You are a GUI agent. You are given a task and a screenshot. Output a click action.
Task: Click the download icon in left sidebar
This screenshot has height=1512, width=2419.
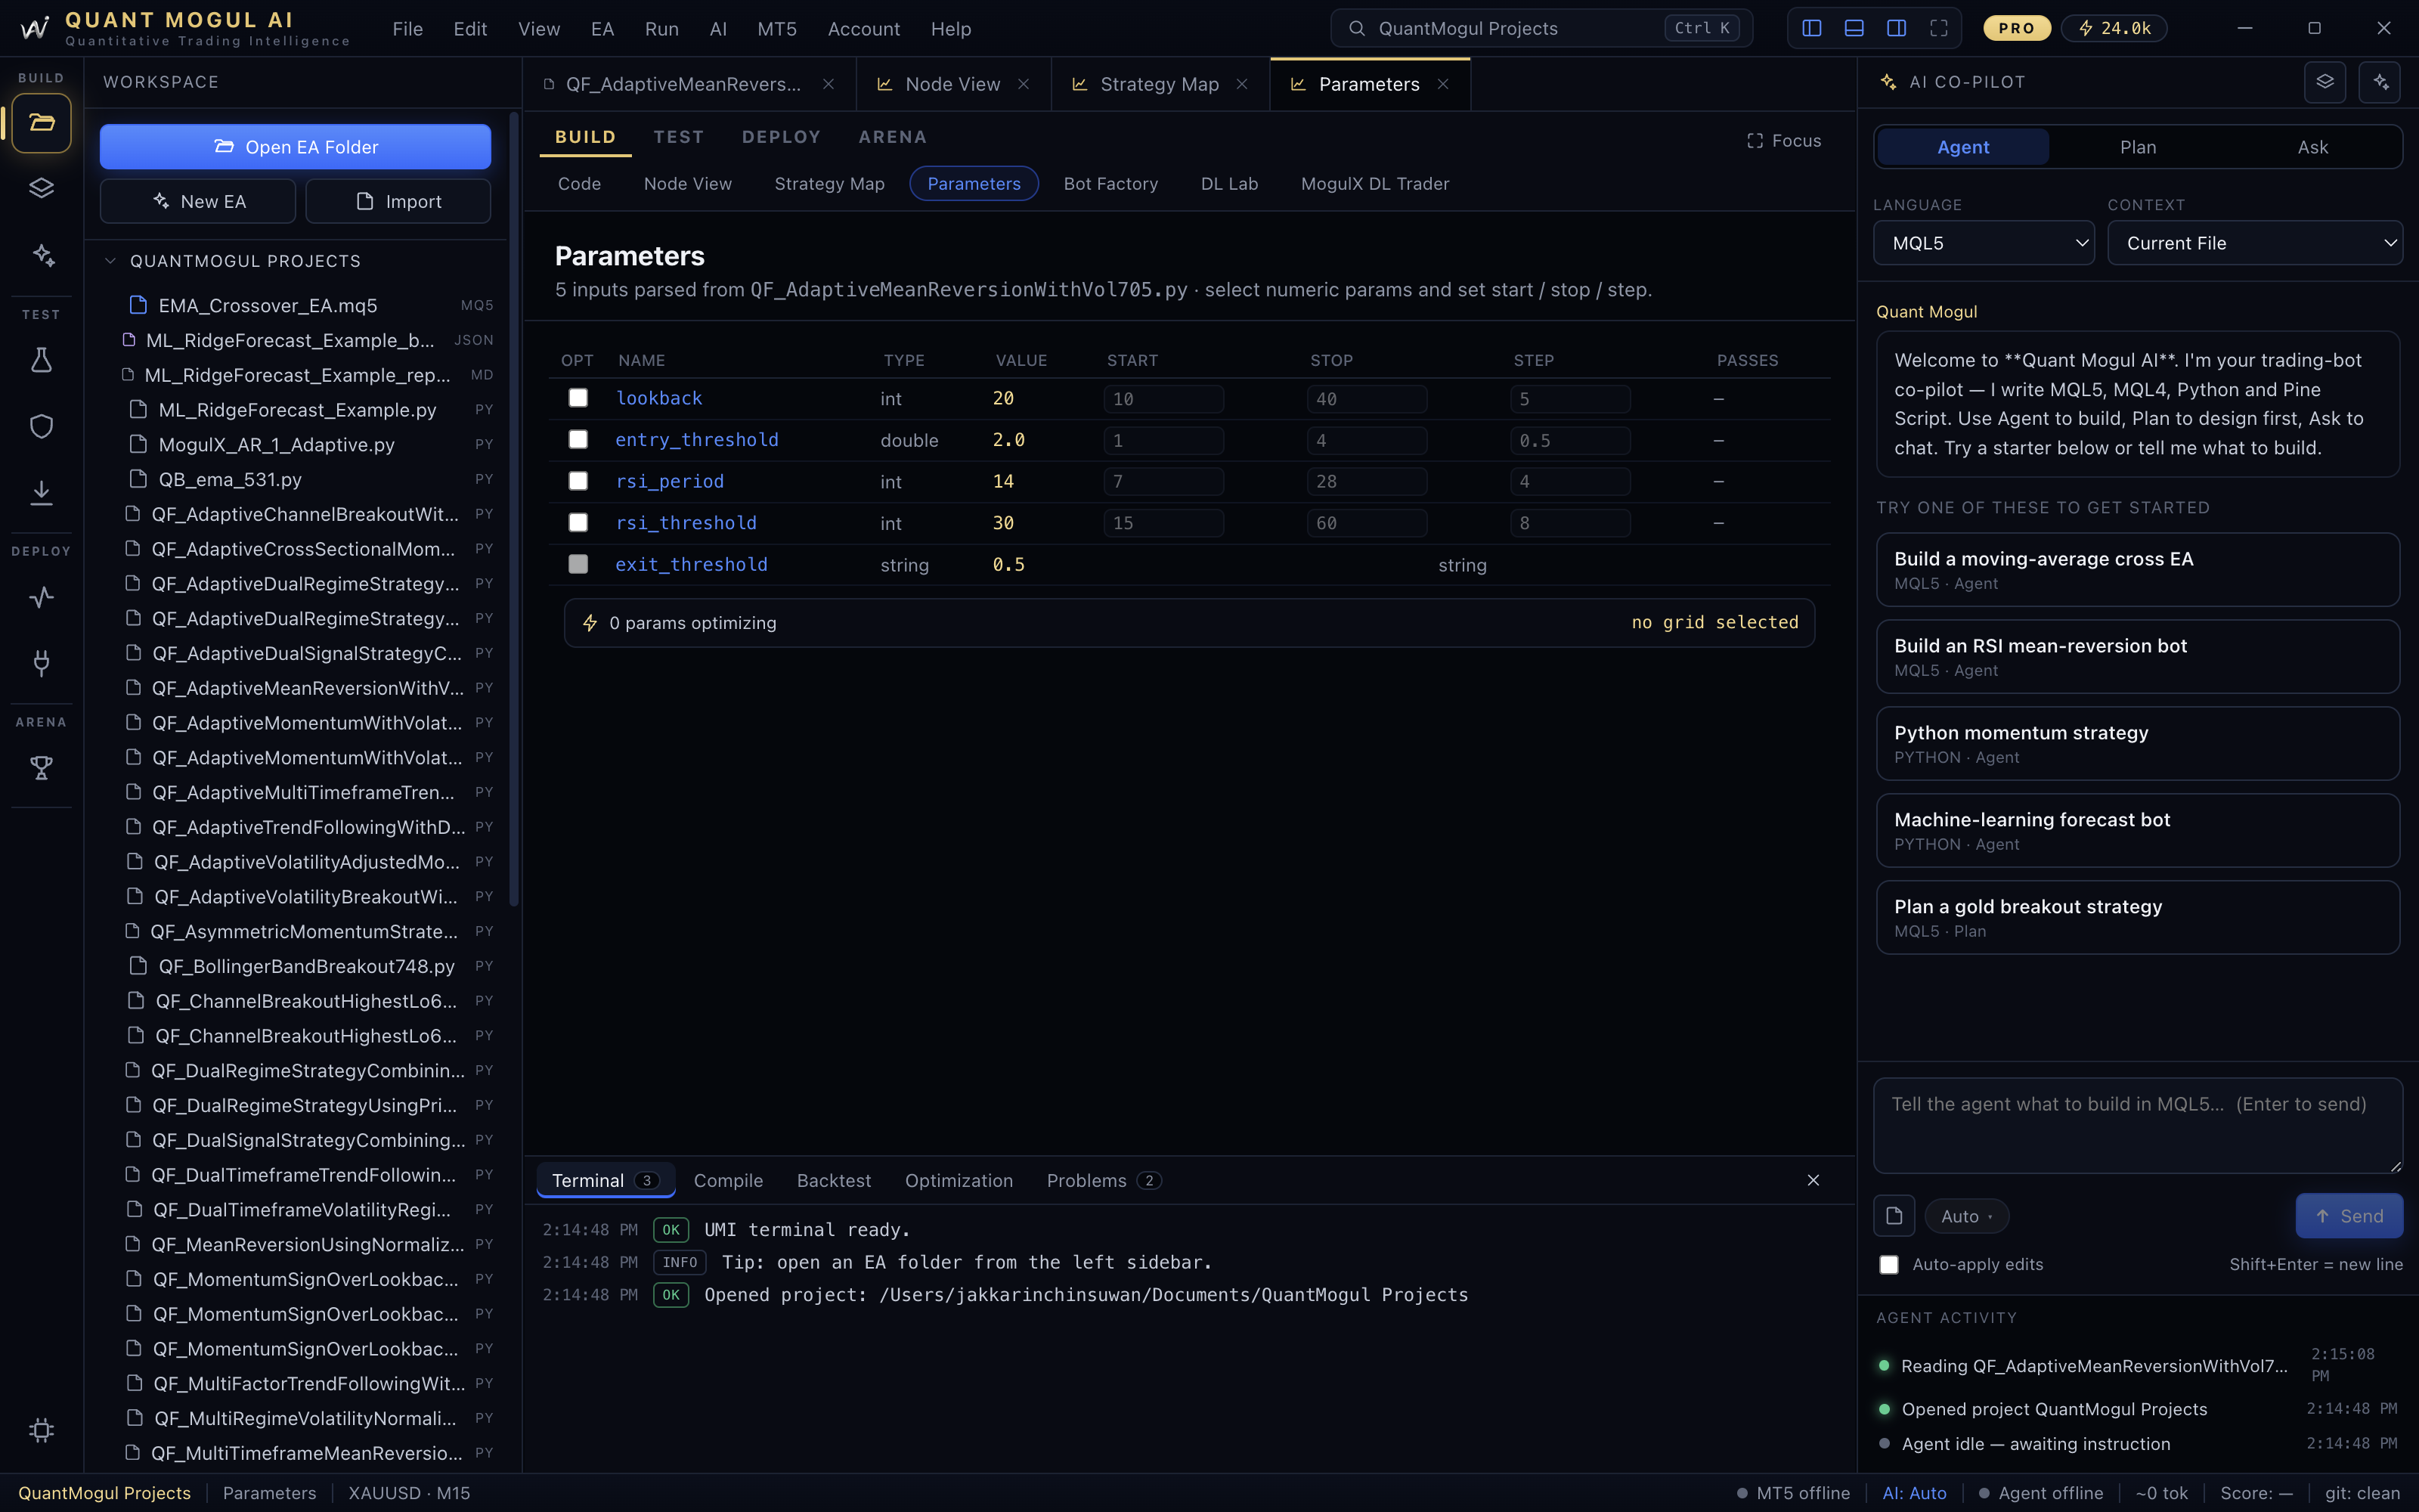pyautogui.click(x=41, y=492)
